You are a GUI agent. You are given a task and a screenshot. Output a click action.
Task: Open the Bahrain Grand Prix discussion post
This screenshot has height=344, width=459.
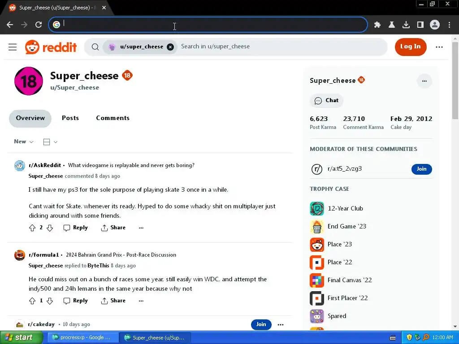pos(121,255)
